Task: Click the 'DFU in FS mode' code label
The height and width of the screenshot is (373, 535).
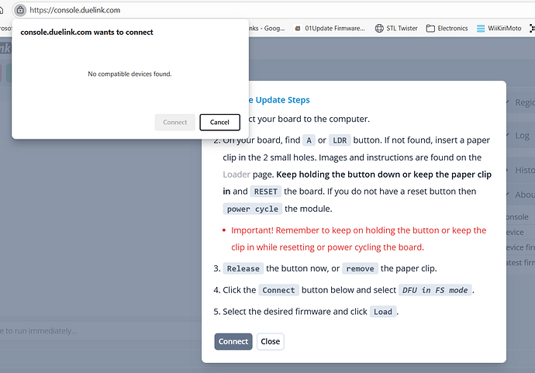Action: click(x=434, y=290)
